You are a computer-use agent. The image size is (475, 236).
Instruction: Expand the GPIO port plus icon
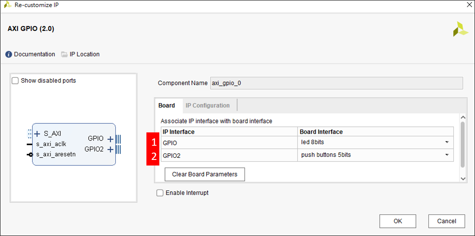(110, 139)
